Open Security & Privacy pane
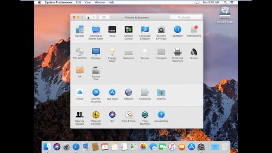This screenshot has height=153, width=272. click(161, 33)
